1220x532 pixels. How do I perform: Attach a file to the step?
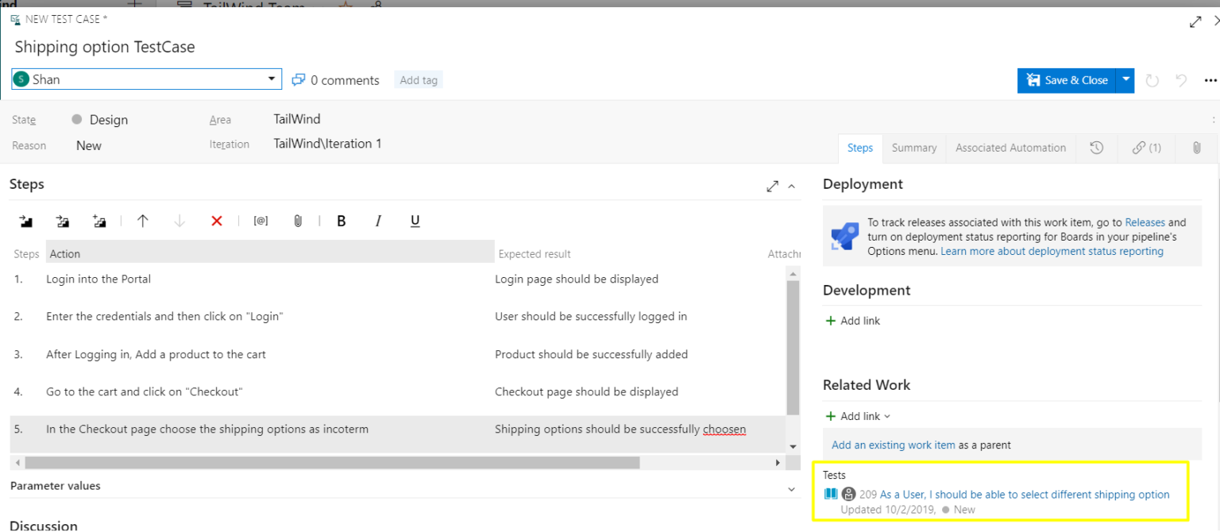[x=298, y=221]
